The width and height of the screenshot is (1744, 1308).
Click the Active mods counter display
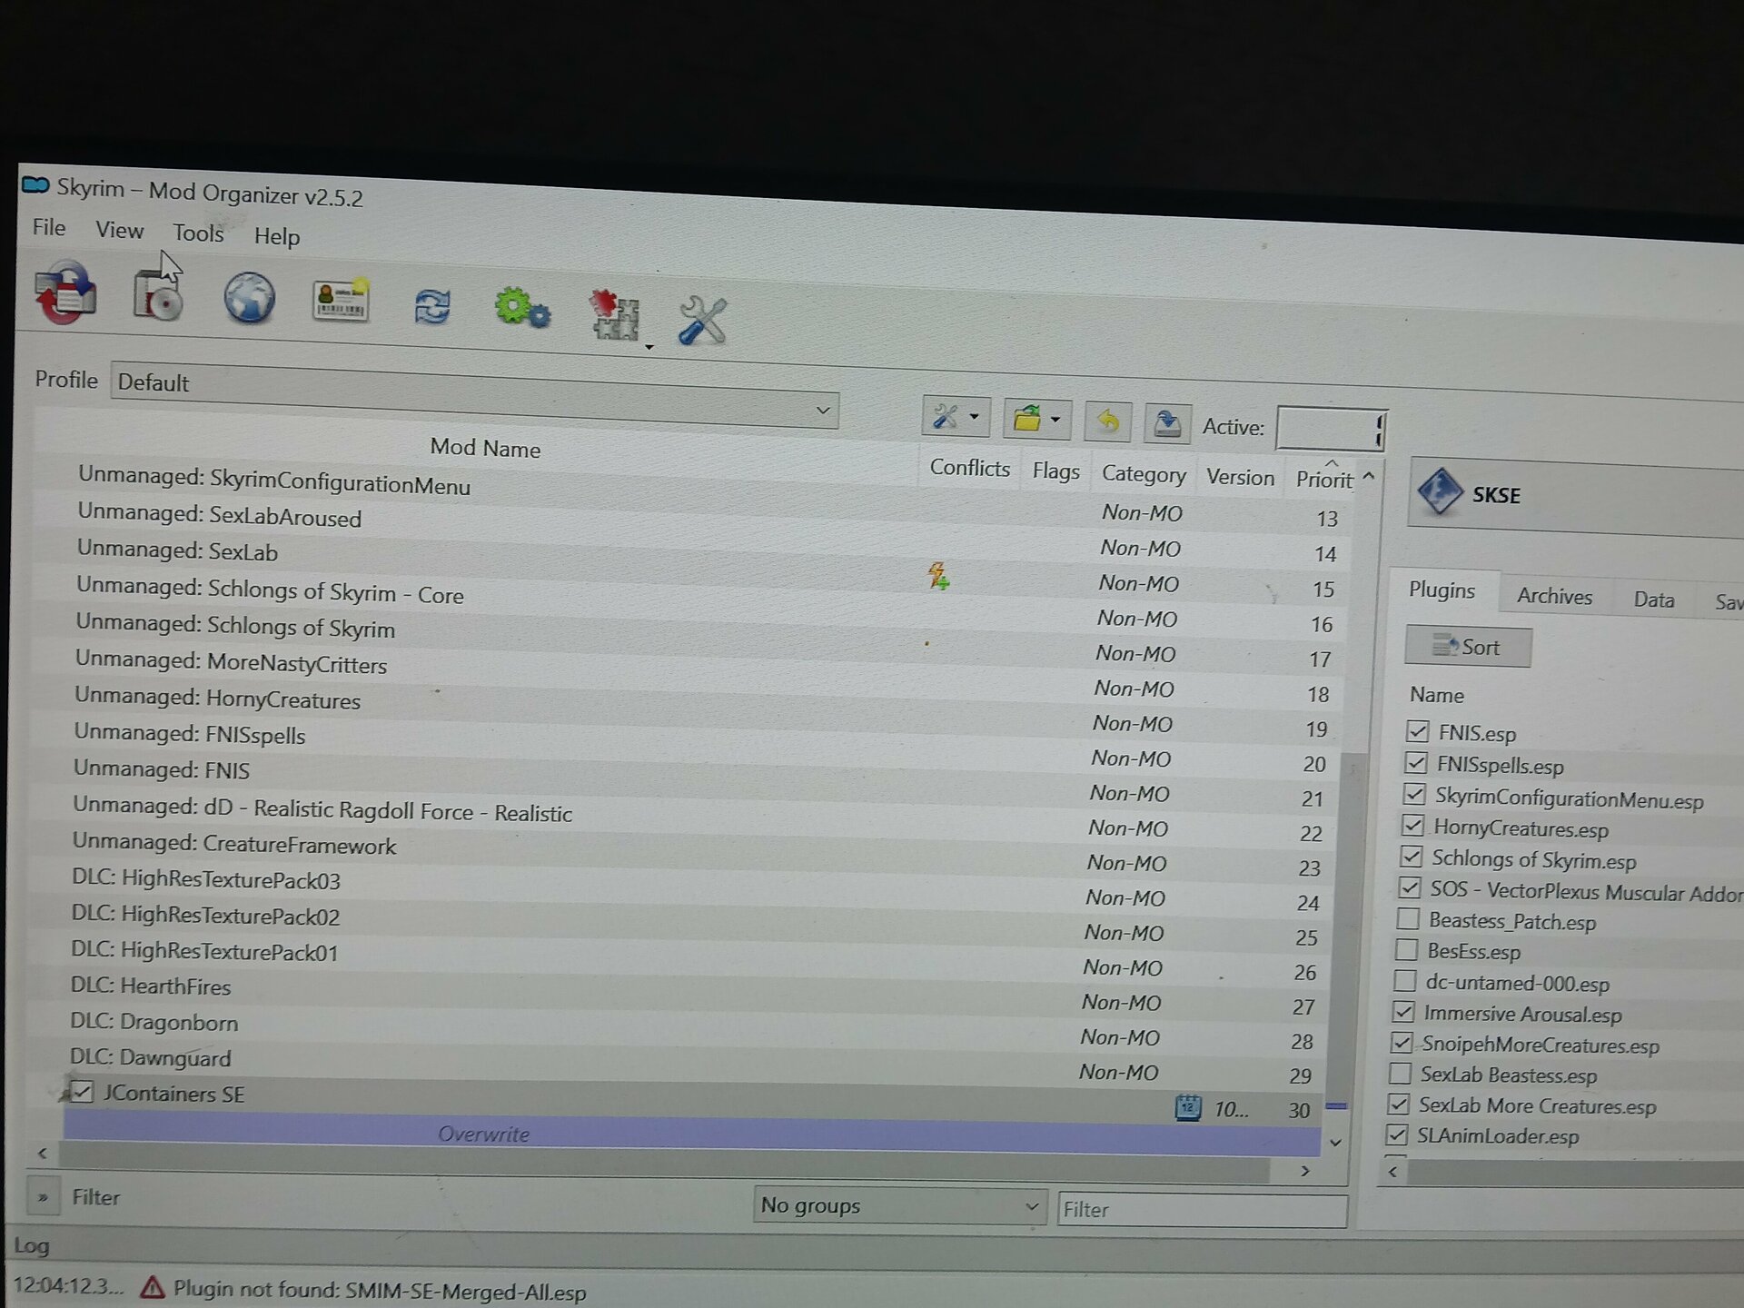(x=1331, y=429)
